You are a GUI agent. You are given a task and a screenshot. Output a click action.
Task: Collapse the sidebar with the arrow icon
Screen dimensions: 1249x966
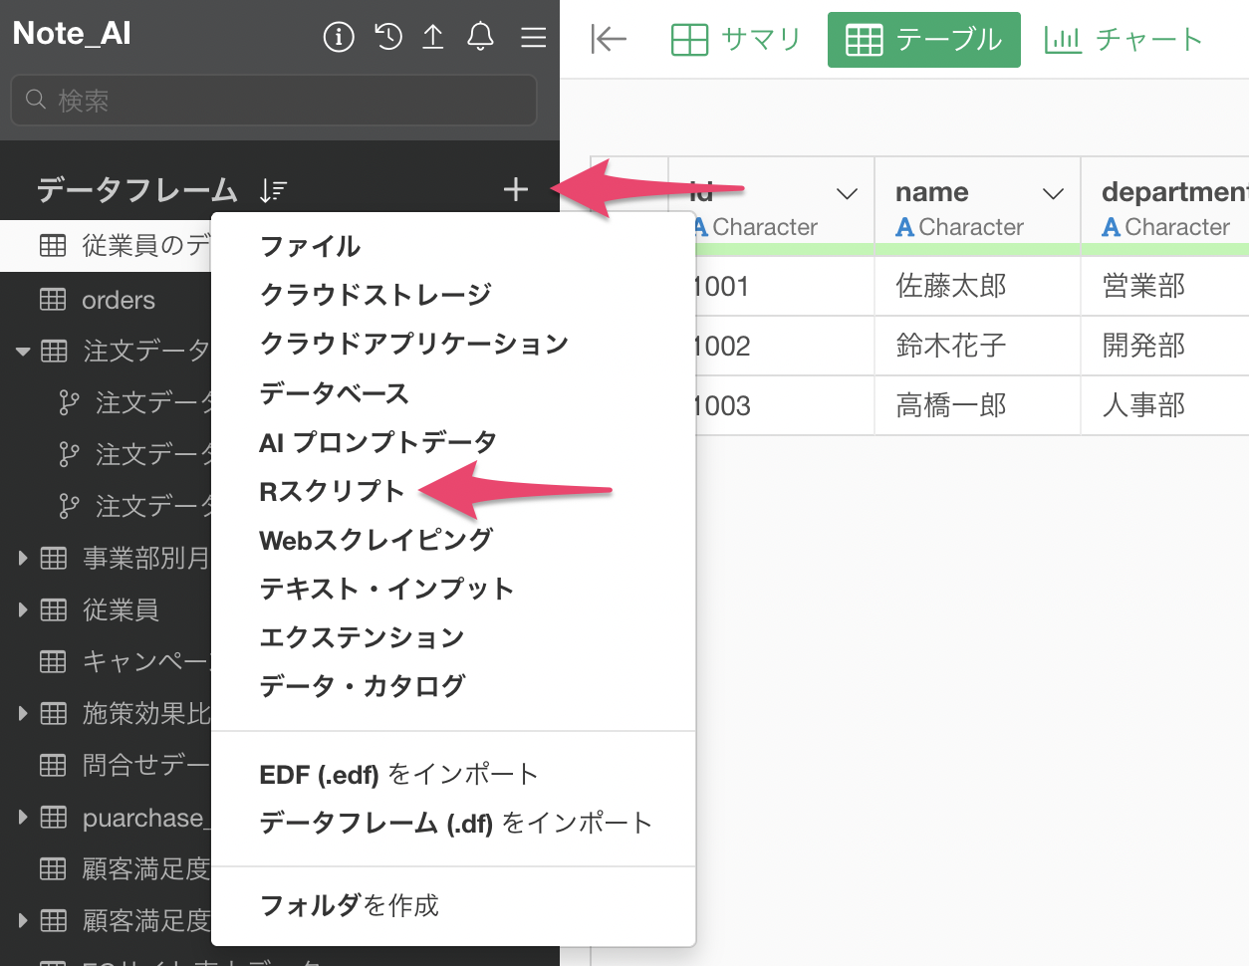point(608,39)
